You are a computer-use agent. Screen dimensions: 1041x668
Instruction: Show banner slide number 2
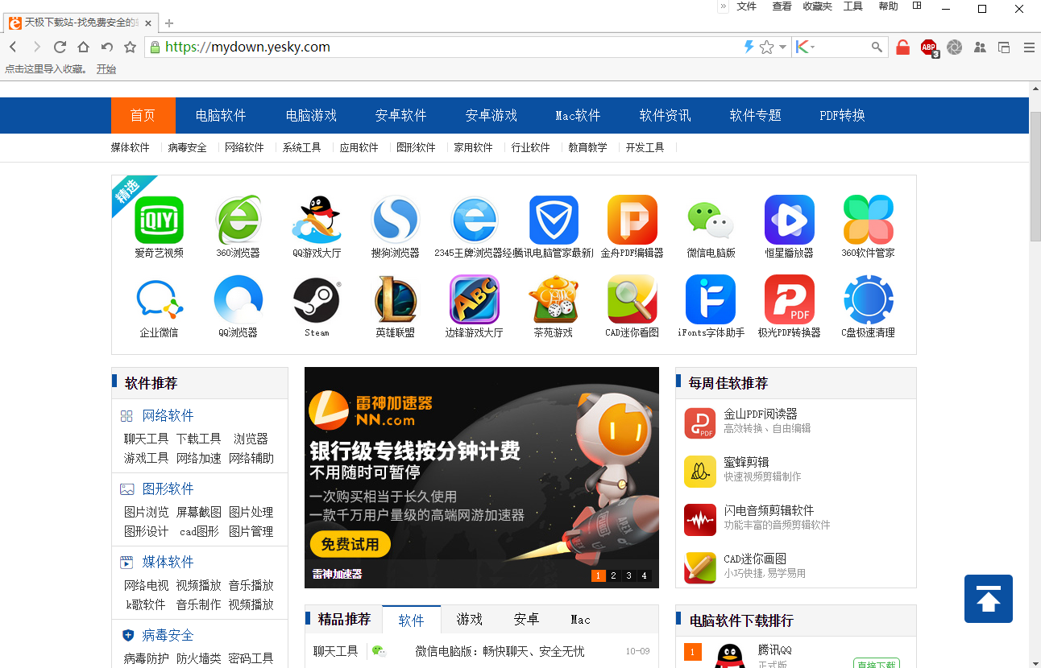[x=613, y=575]
